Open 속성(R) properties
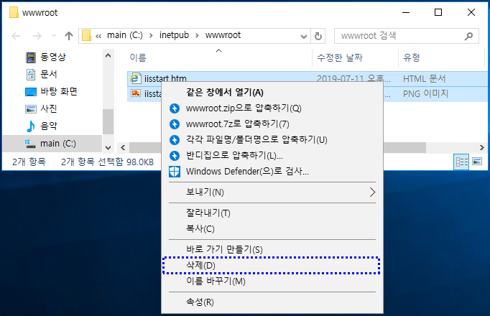The width and height of the screenshot is (490, 316). click(x=272, y=302)
